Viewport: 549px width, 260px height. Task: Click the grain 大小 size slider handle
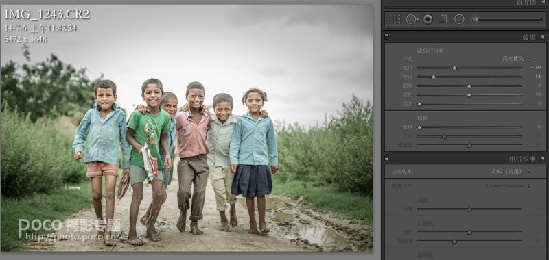pos(444,136)
